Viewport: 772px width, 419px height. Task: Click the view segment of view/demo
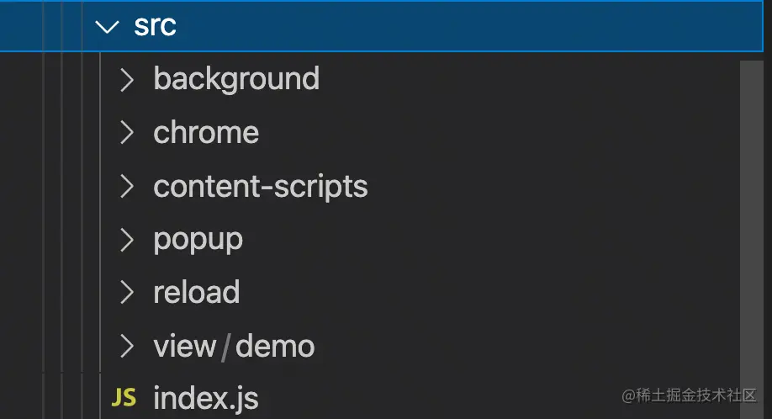click(185, 346)
